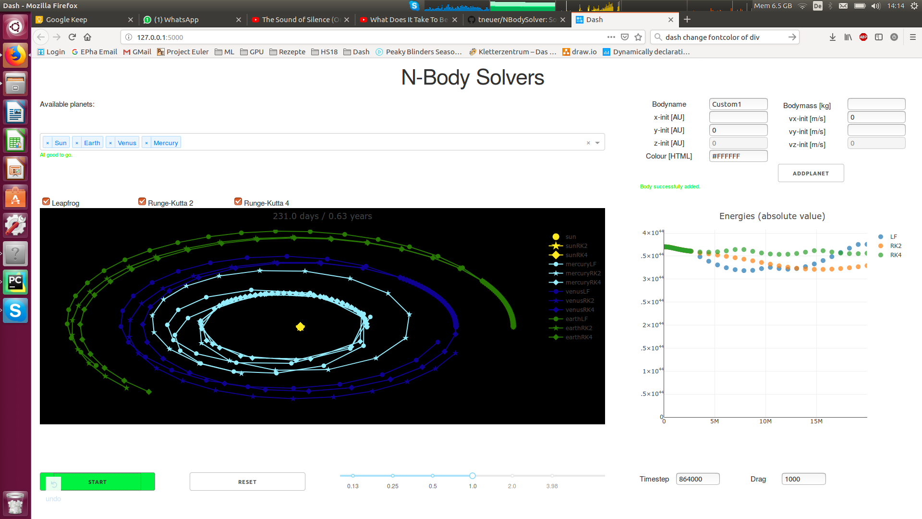Switch to the Google Keep tab
Image resolution: width=922 pixels, height=519 pixels.
coord(82,20)
